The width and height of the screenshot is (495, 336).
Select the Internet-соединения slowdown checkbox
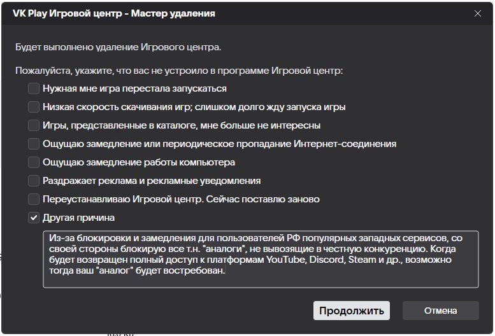click(34, 144)
